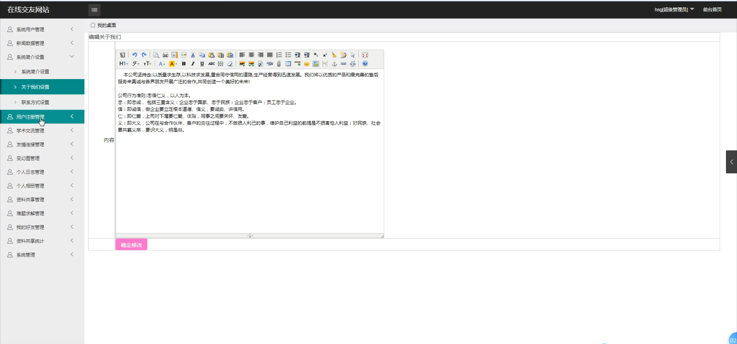The image size is (737, 344).
Task: Insert an emoticon using the smiley icon
Action: (307, 64)
